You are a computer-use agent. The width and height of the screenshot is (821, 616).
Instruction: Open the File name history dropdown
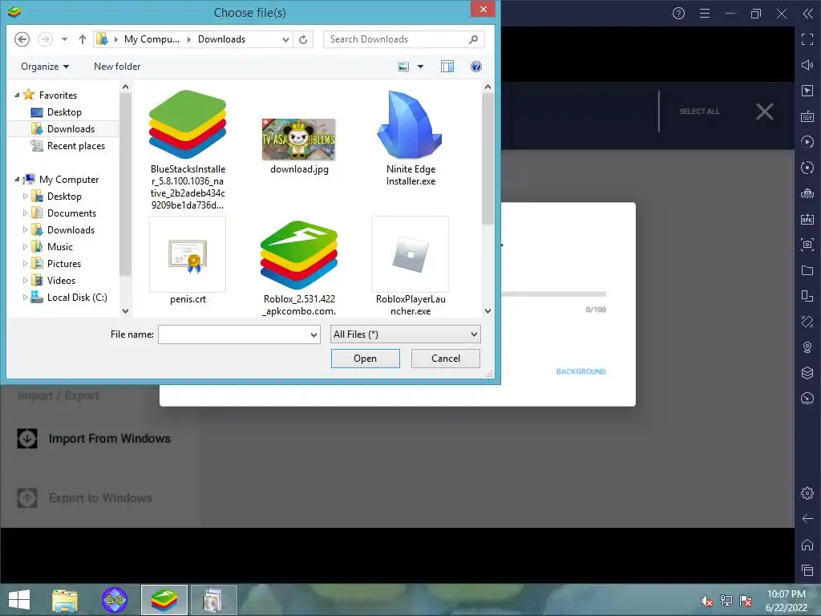click(313, 334)
